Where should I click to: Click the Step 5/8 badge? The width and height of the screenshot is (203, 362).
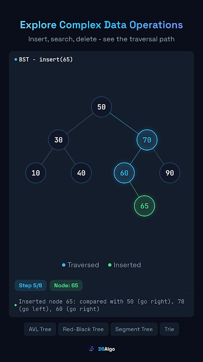[31, 286]
